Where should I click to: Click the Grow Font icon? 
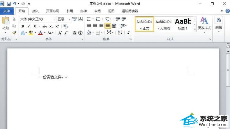click(60, 33)
